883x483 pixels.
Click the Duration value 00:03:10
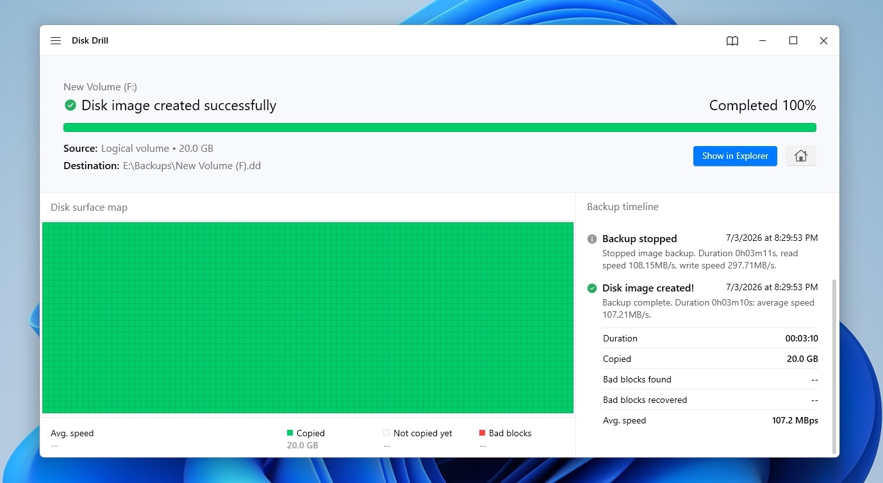coord(802,338)
